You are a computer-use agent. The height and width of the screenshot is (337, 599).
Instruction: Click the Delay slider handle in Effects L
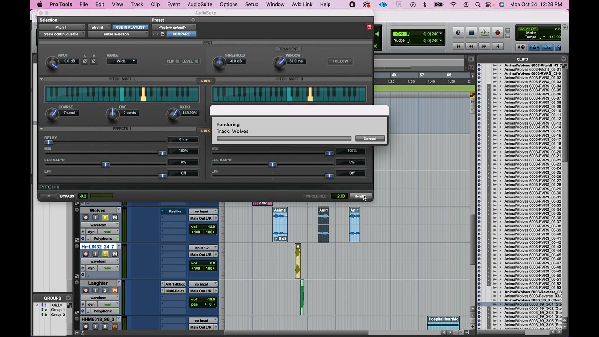(49, 142)
